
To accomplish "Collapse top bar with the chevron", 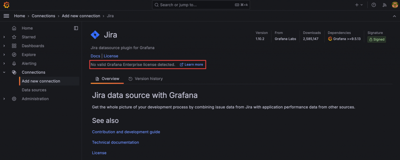I will 395,16.
